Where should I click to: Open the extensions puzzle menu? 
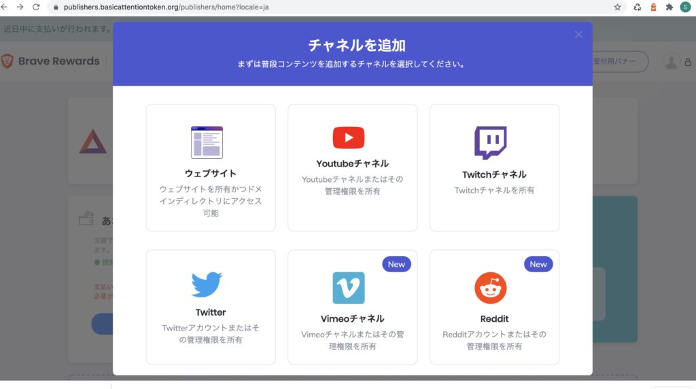[669, 7]
